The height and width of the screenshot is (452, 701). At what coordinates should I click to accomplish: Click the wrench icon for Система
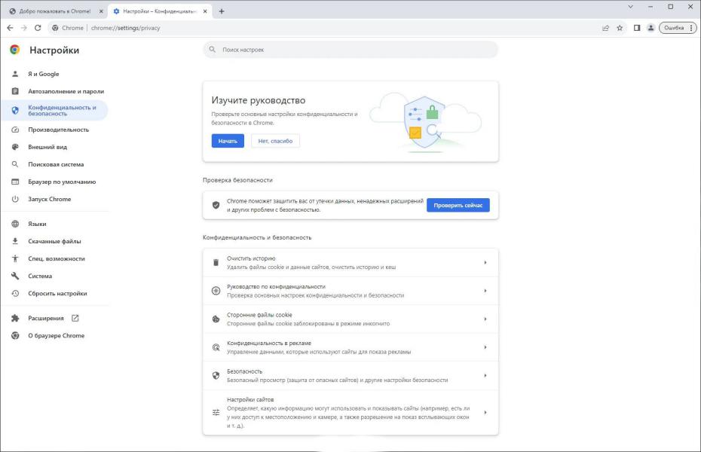click(x=15, y=276)
